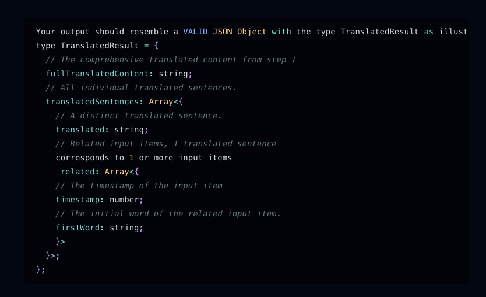Click the comment 'A distinct translated sentence'
Viewport: 486px width, 297px height.
139,116
